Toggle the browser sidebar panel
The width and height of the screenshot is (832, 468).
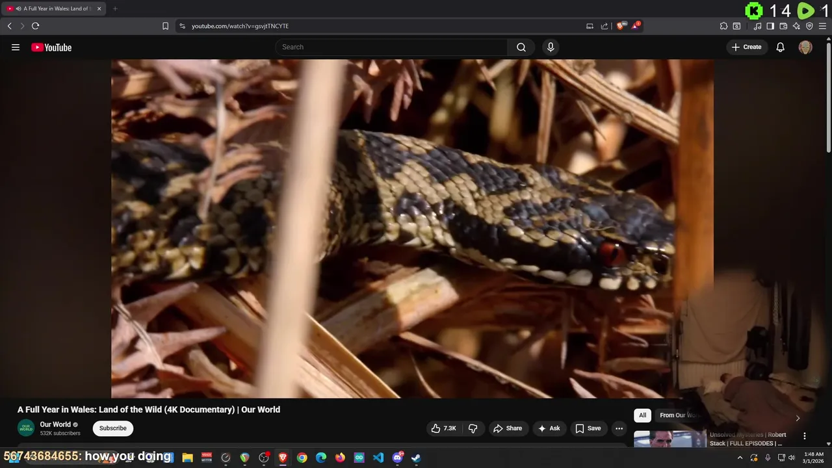(x=770, y=26)
